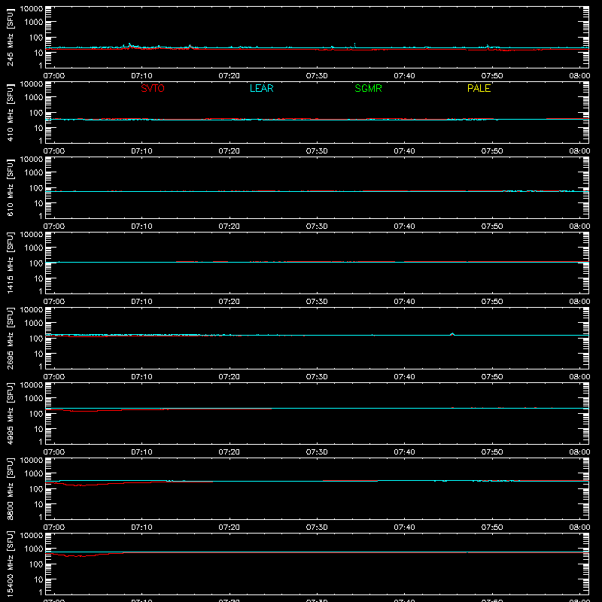Click the 100 label on the 610 MHz axis
Screen dimensions: 602x602
pos(36,187)
